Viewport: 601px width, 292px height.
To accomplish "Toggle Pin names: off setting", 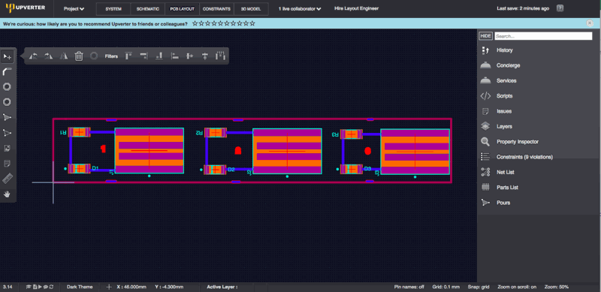I will pos(409,287).
